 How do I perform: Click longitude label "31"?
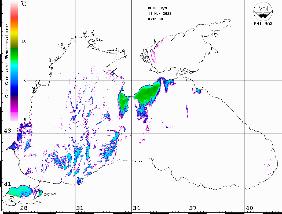coord(80,208)
